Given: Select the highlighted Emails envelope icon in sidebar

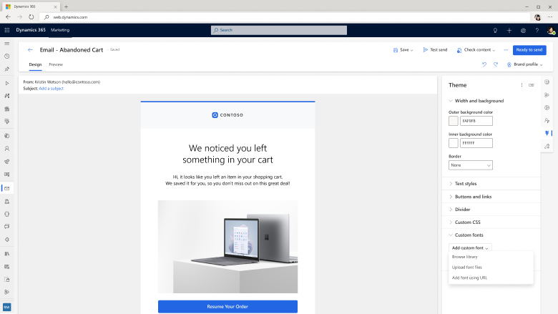Looking at the screenshot, I should tap(6, 188).
